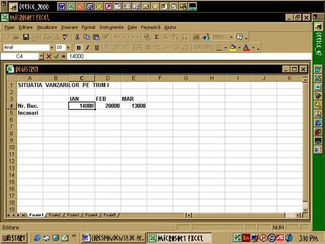This screenshot has width=325, height=244.
Task: Run spelling check from toolbar
Action: click(66, 37)
